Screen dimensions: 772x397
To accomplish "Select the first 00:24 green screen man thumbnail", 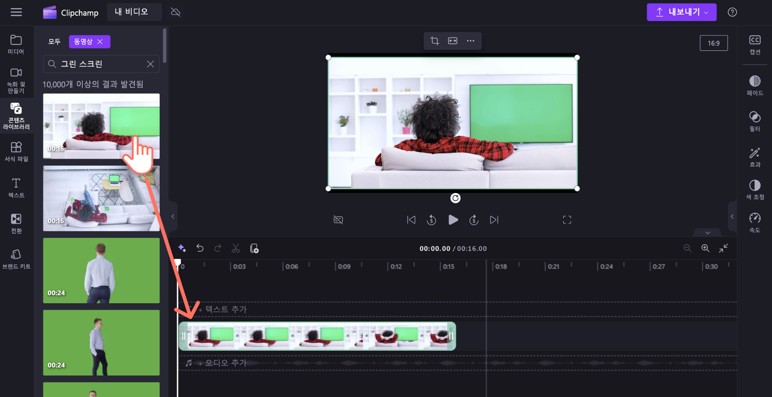I will click(101, 270).
